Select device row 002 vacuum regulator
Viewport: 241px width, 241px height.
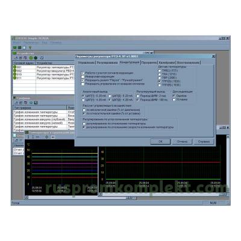pyautogui.click(x=44, y=70)
